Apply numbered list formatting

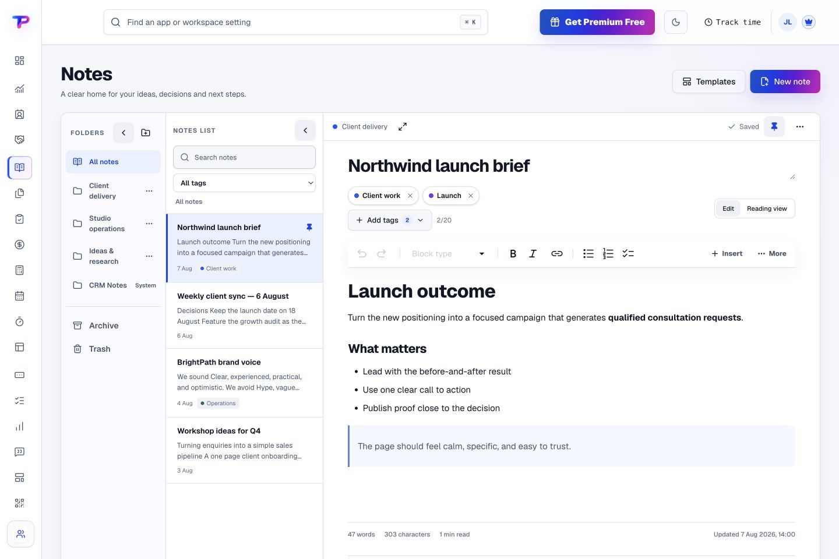(x=608, y=253)
